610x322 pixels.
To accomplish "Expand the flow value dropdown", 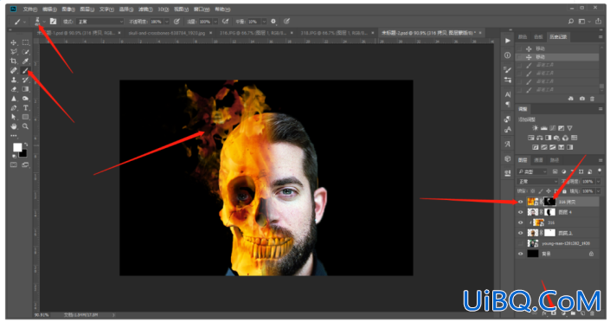I will 215,22.
